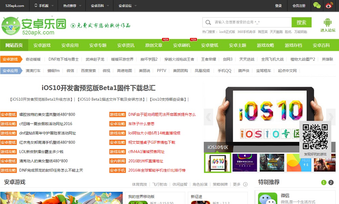Open the 原创文章 nav tab
The image size is (339, 204).
point(154,45)
